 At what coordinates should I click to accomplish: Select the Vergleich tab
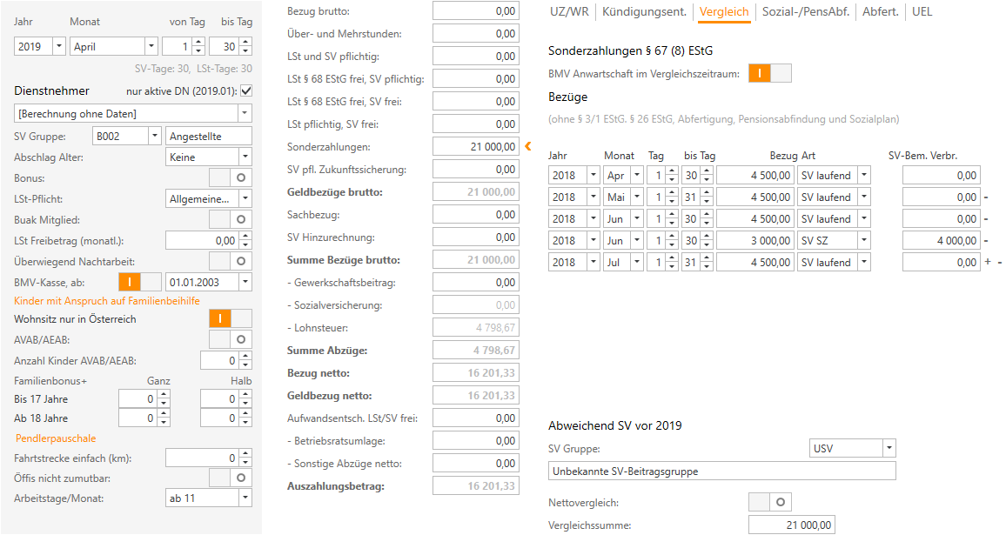pos(724,11)
